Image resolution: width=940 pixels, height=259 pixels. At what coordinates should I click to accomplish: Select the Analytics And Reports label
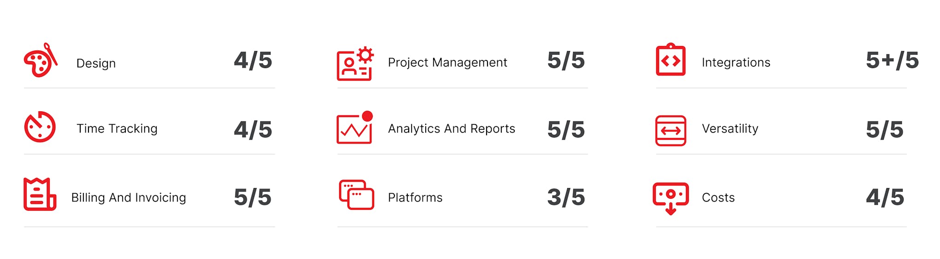452,128
